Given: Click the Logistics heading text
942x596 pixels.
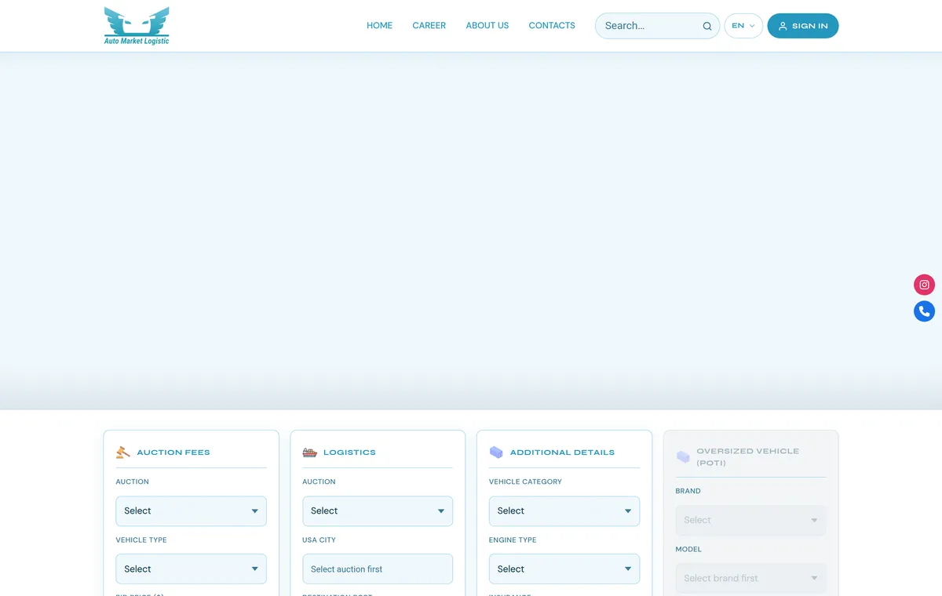Looking at the screenshot, I should coord(349,452).
